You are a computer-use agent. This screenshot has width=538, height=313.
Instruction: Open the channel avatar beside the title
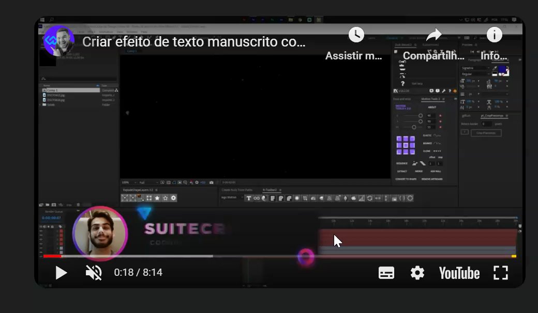[59, 41]
